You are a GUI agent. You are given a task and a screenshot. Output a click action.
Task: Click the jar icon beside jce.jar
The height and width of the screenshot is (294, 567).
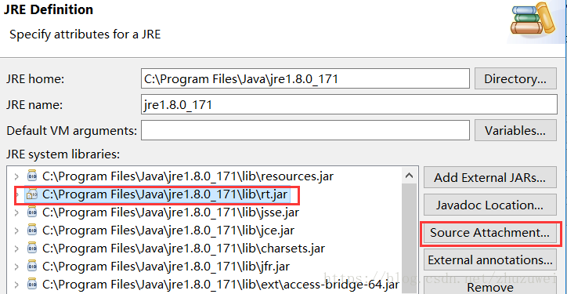click(x=32, y=230)
